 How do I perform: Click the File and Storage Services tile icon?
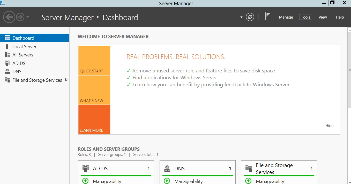pyautogui.click(x=249, y=169)
